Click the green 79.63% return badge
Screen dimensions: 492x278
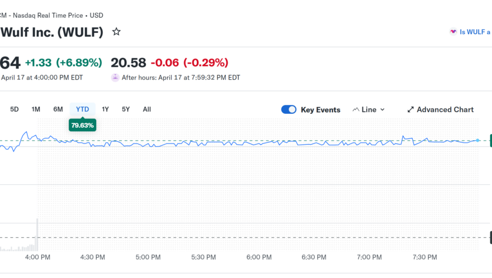tap(82, 125)
